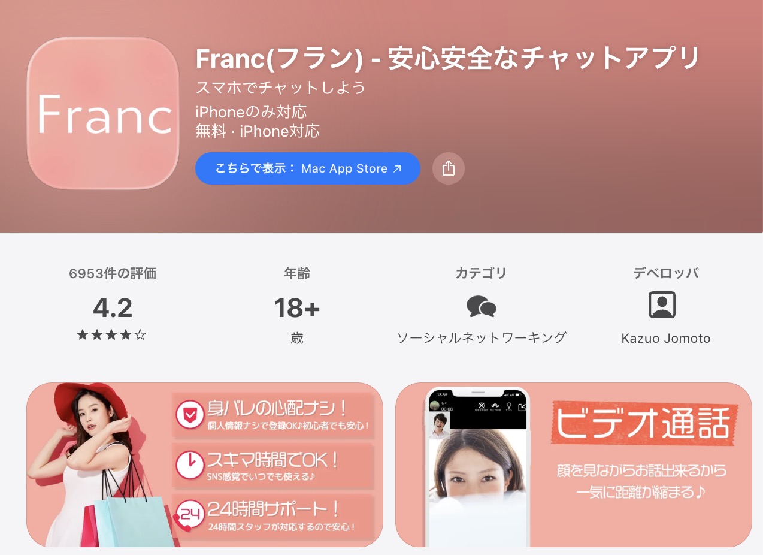The height and width of the screenshot is (555, 763).
Task: Click the clock icon beside スキマ時間でOK
Action: click(189, 464)
